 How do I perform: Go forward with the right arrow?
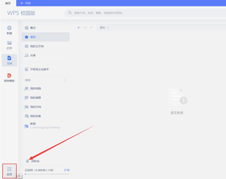pyautogui.click(x=85, y=27)
